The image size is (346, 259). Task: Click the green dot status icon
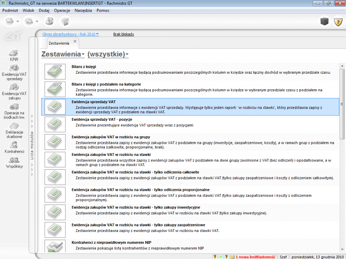[x=221, y=257]
